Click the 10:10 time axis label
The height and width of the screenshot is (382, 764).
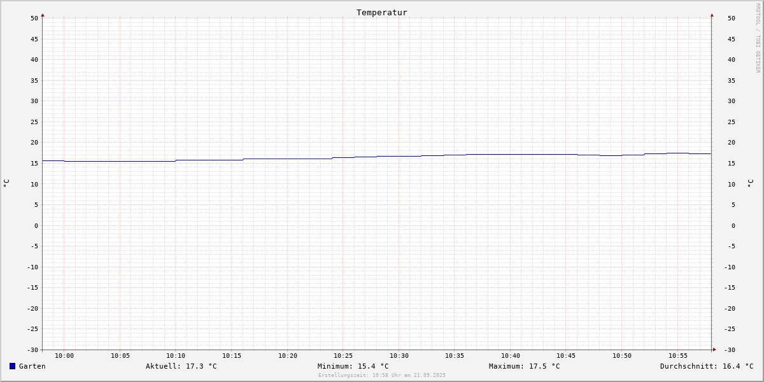pos(176,356)
